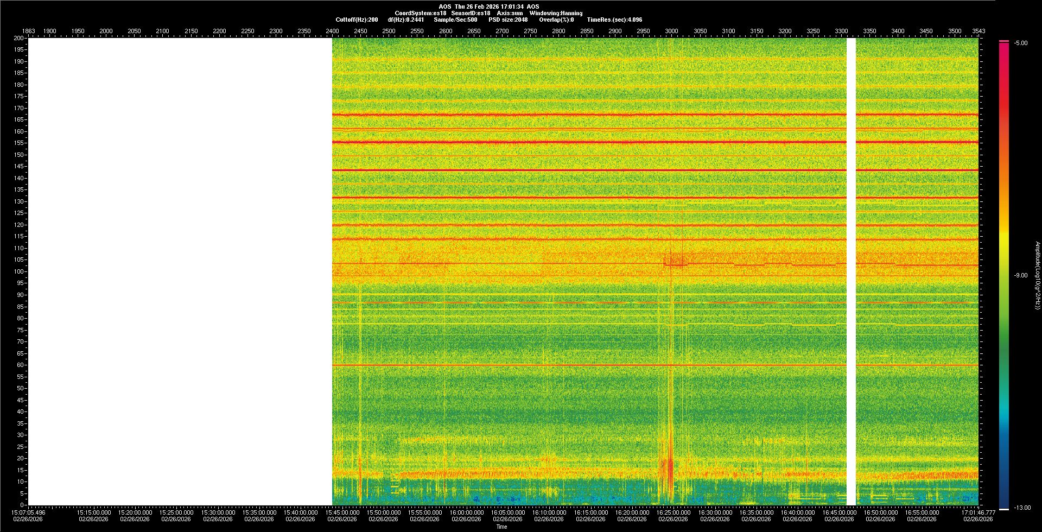Select the SensorID:es18 header text
The width and height of the screenshot is (1042, 532).
(x=471, y=13)
